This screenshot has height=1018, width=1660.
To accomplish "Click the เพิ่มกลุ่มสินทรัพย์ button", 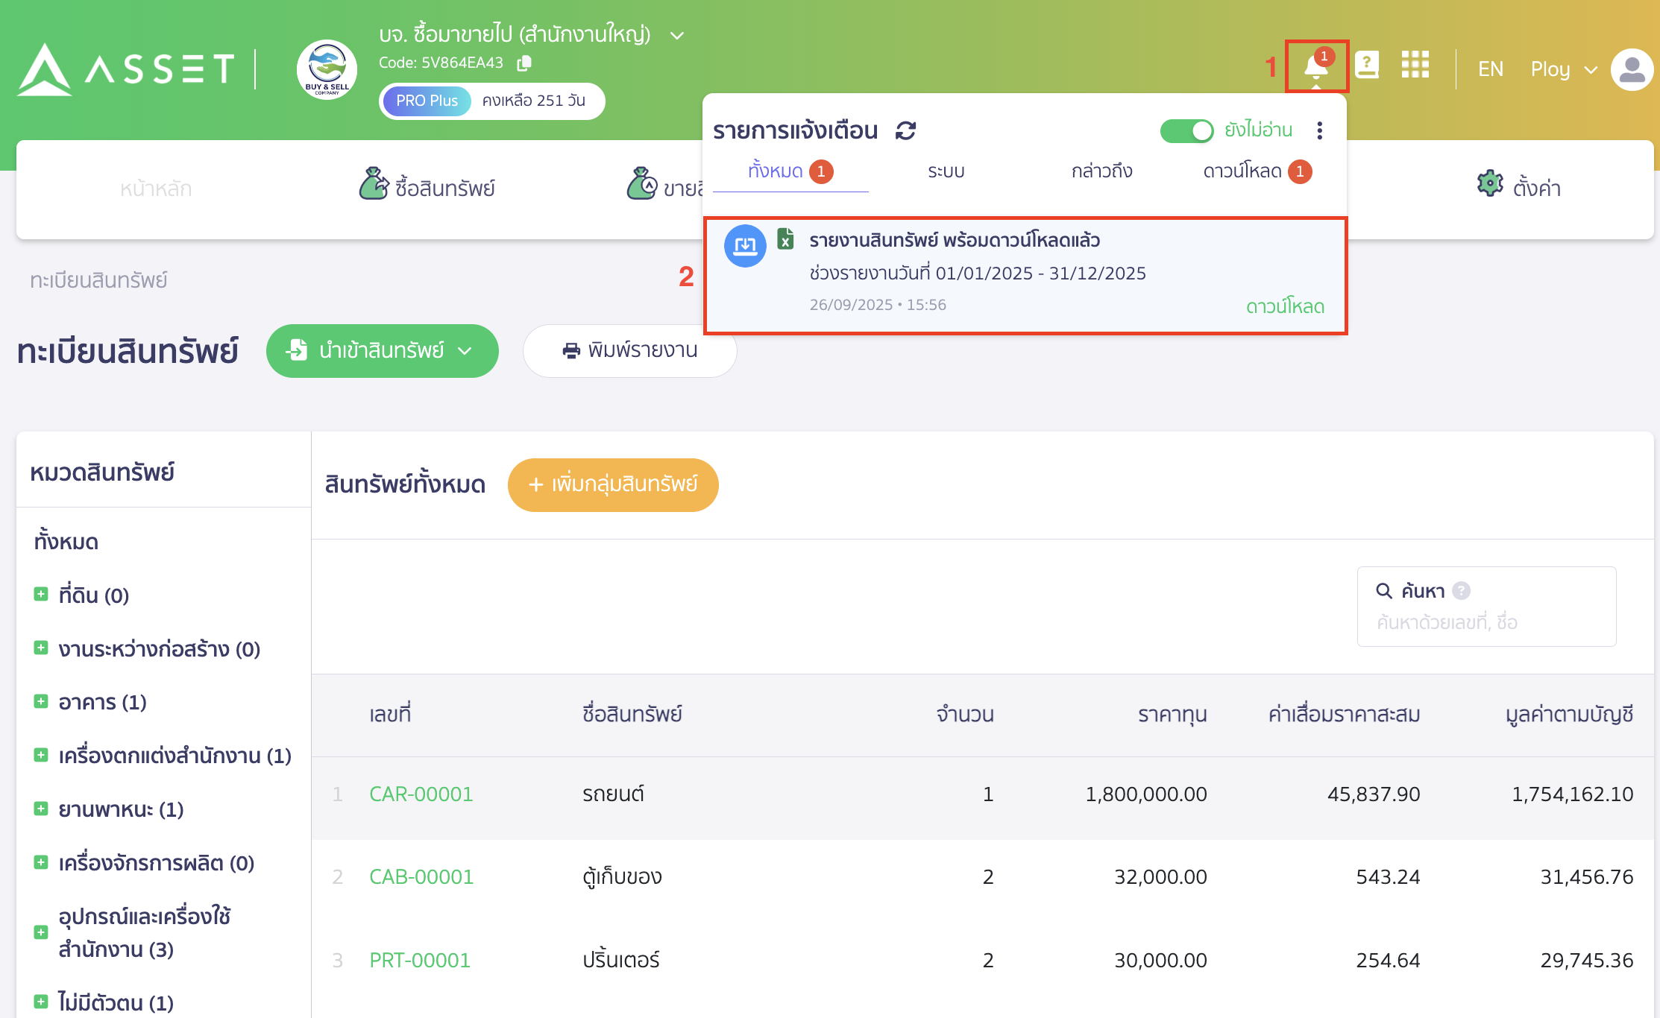I will 612,484.
